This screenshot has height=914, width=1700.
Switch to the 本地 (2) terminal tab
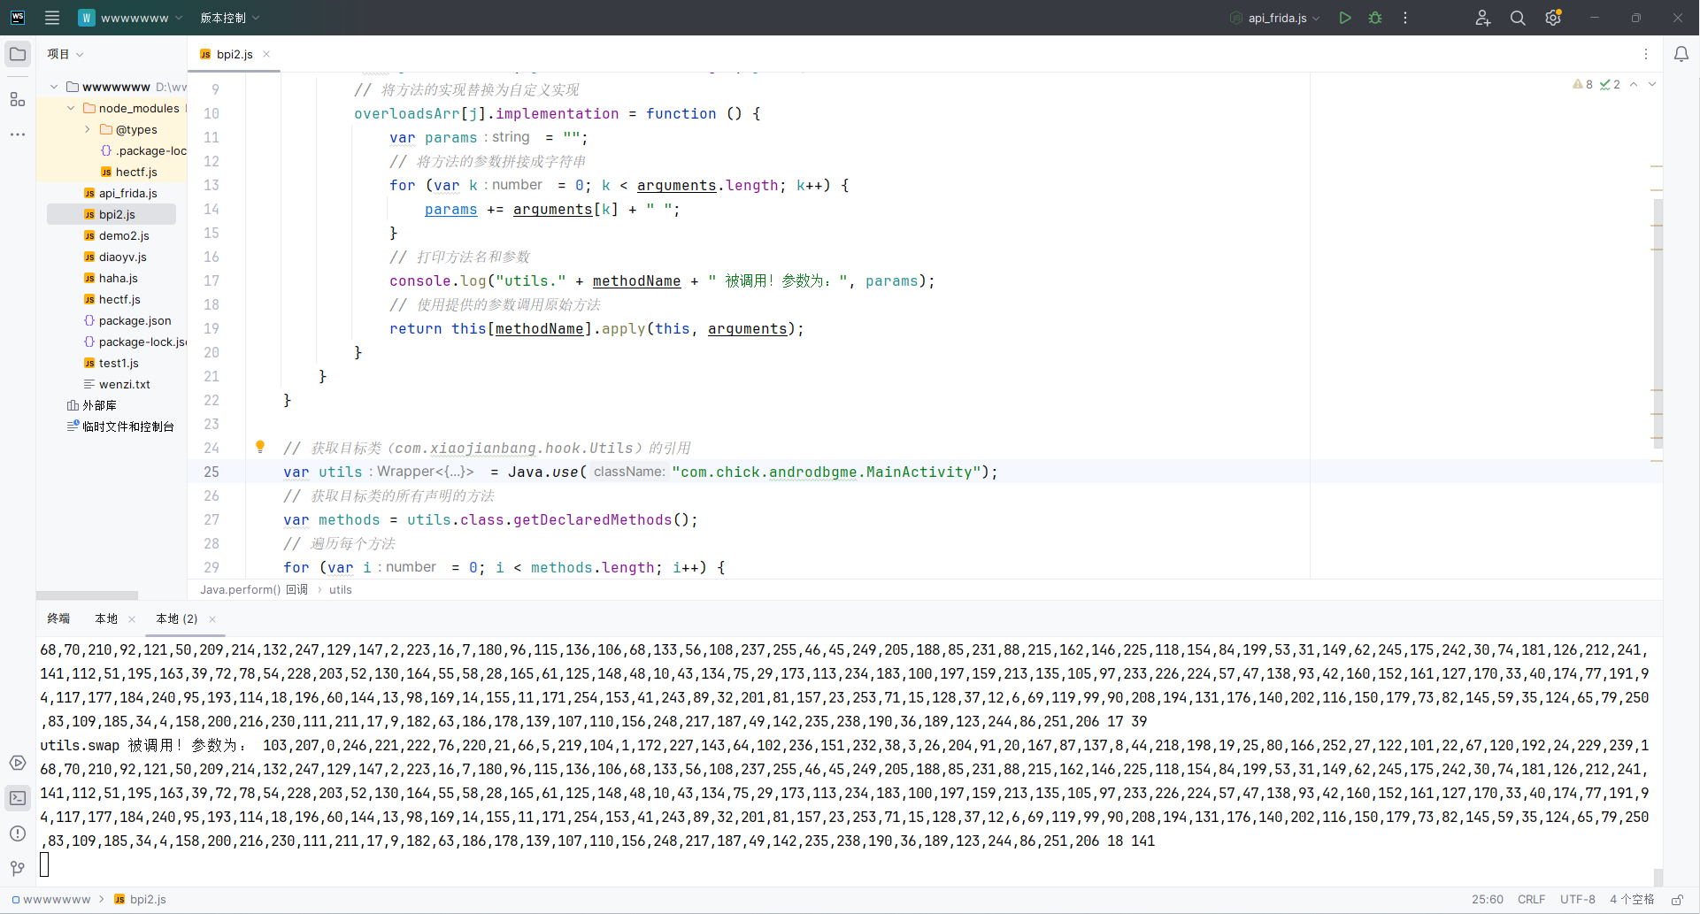coord(177,618)
